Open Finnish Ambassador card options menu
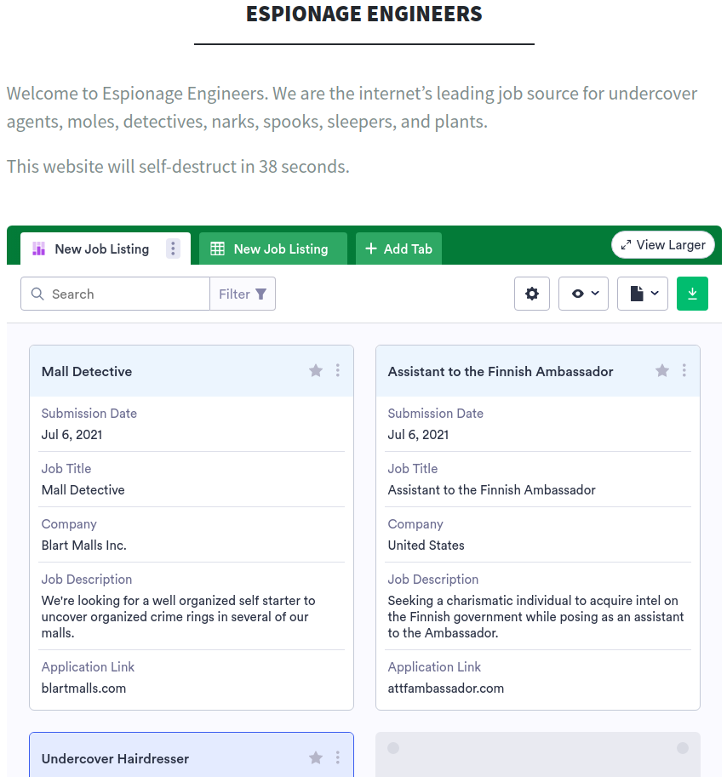Screen dimensions: 727x777 (684, 371)
